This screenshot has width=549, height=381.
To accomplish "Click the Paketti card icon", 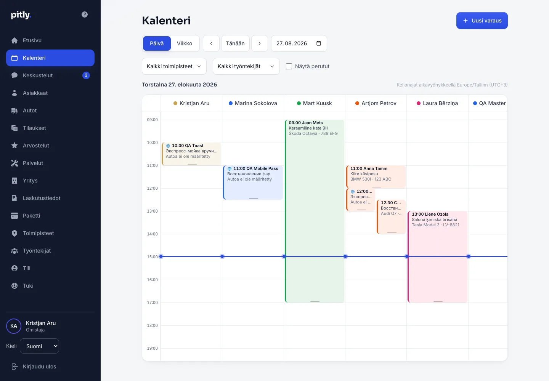I will pyautogui.click(x=14, y=216).
